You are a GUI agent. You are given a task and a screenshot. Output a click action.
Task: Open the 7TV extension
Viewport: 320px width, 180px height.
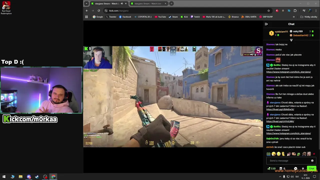pyautogui.click(x=289, y=11)
